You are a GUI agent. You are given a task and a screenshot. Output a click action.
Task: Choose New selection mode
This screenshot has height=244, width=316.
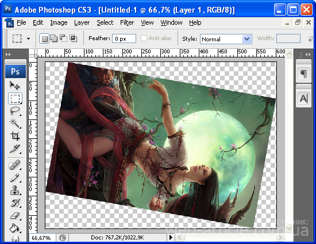44,38
